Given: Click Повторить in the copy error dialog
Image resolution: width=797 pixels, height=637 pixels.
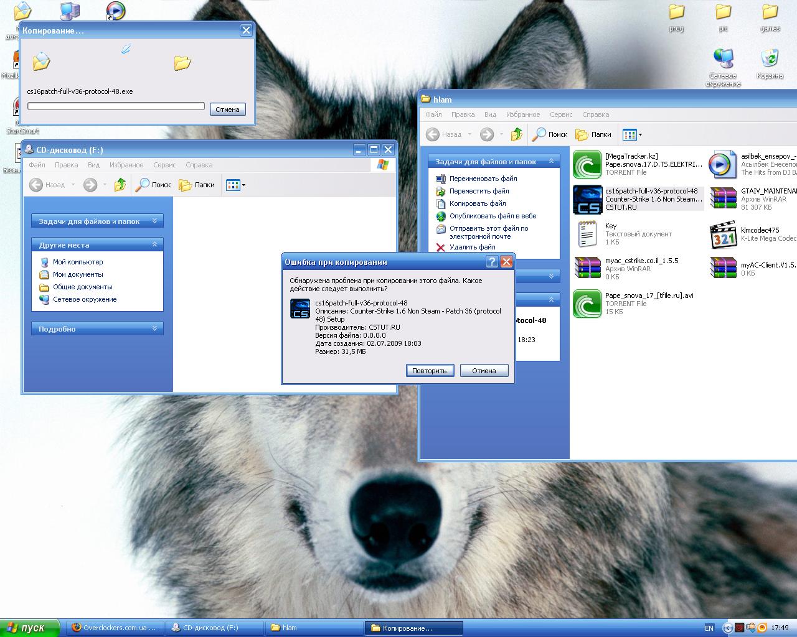Looking at the screenshot, I should [x=430, y=371].
